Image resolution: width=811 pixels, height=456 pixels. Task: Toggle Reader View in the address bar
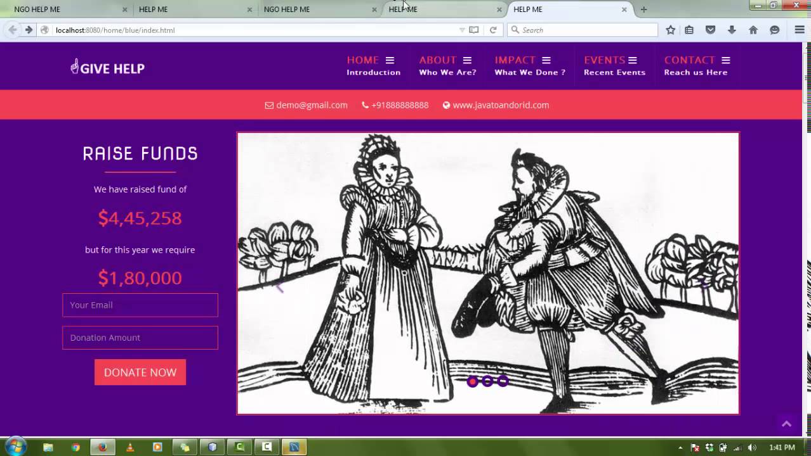click(x=473, y=30)
